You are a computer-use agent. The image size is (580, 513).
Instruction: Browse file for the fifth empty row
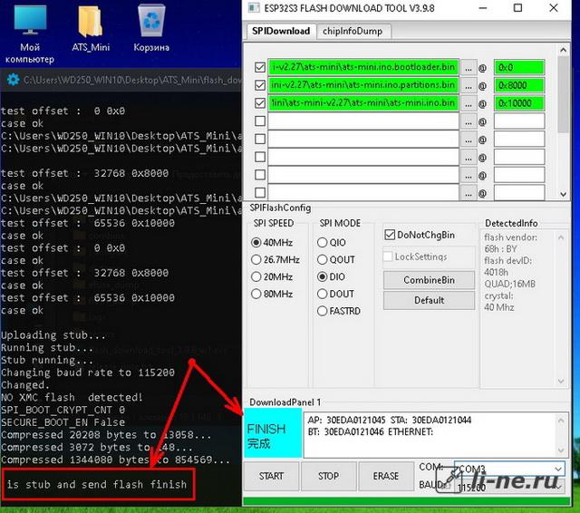469,140
